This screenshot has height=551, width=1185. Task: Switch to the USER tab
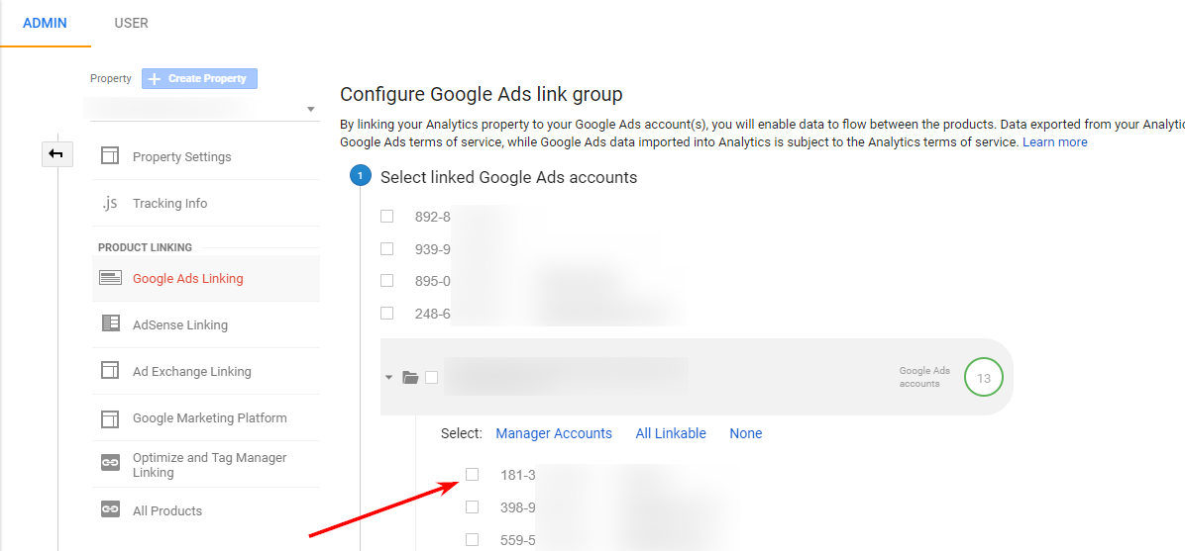[132, 24]
